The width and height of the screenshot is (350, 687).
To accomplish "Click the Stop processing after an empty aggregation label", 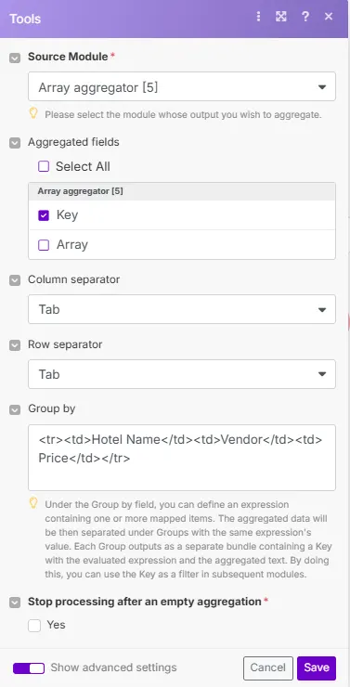I will pyautogui.click(x=145, y=602).
